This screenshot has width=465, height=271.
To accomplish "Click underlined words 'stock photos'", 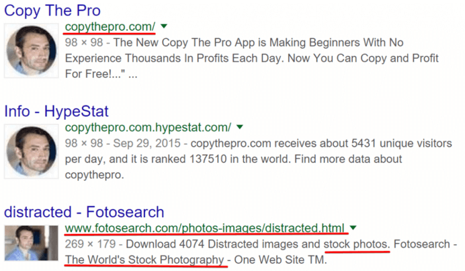I will tap(357, 244).
